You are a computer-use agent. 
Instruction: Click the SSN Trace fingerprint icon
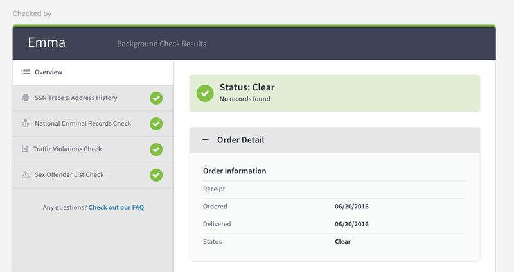[x=26, y=98]
